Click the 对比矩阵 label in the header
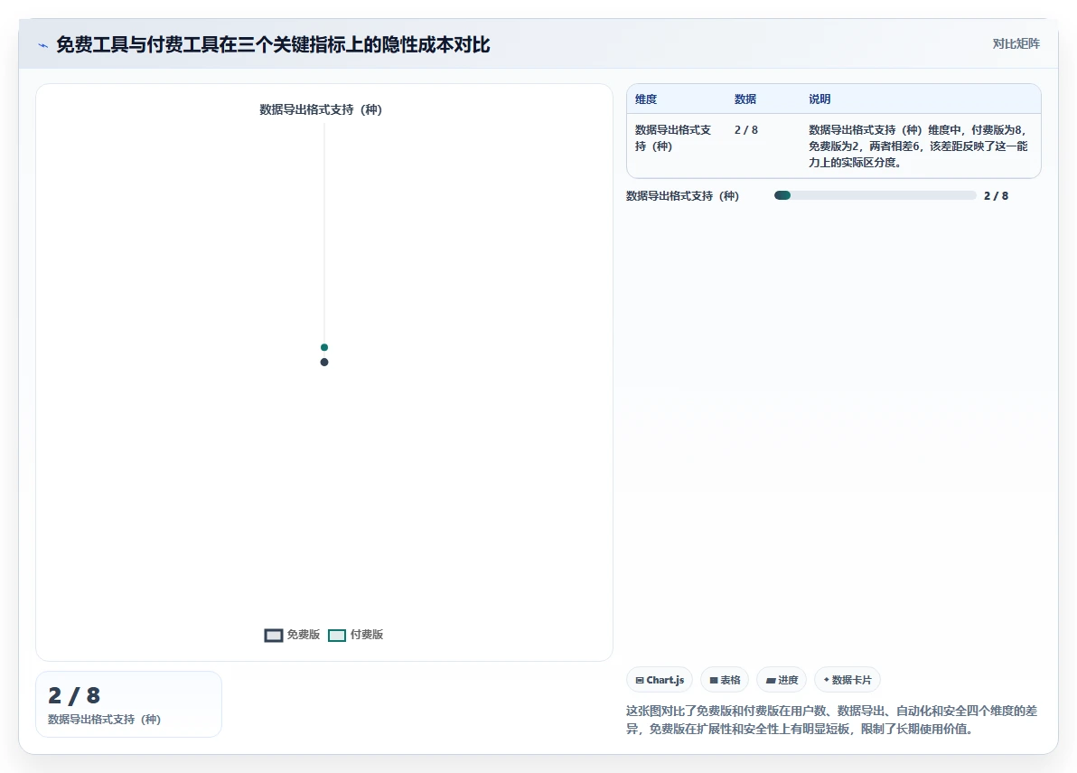The image size is (1077, 773). pos(1016,44)
